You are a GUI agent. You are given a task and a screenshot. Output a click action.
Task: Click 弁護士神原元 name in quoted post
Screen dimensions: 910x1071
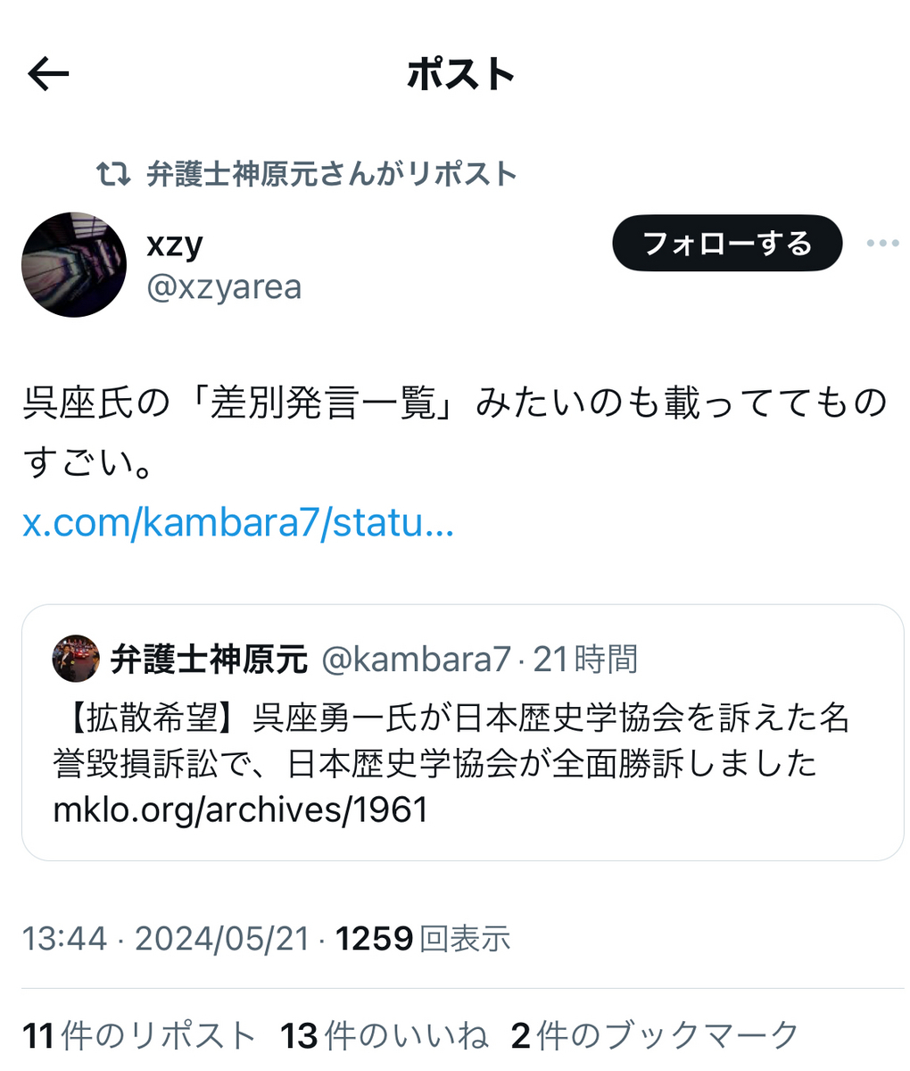(209, 660)
